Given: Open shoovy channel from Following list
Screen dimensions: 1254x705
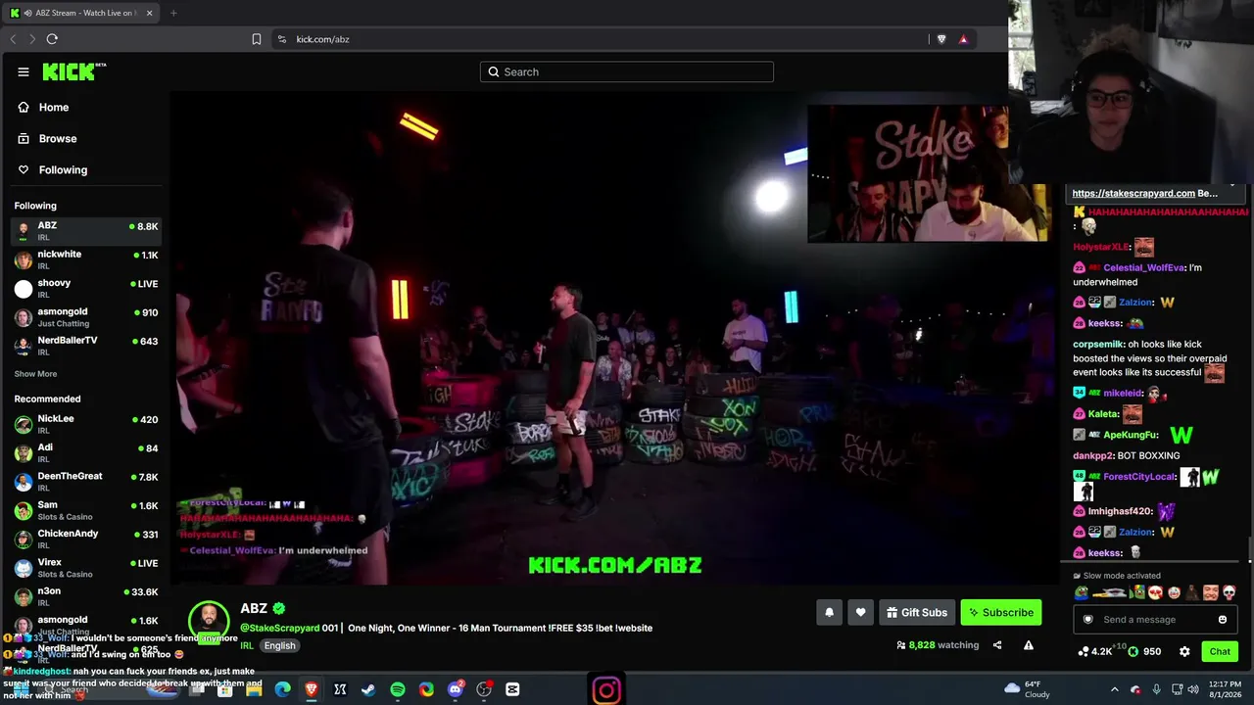Looking at the screenshot, I should [x=86, y=288].
